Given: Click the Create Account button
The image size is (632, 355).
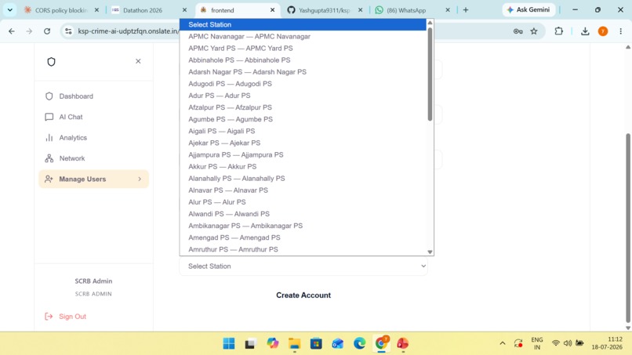Looking at the screenshot, I should (x=303, y=295).
